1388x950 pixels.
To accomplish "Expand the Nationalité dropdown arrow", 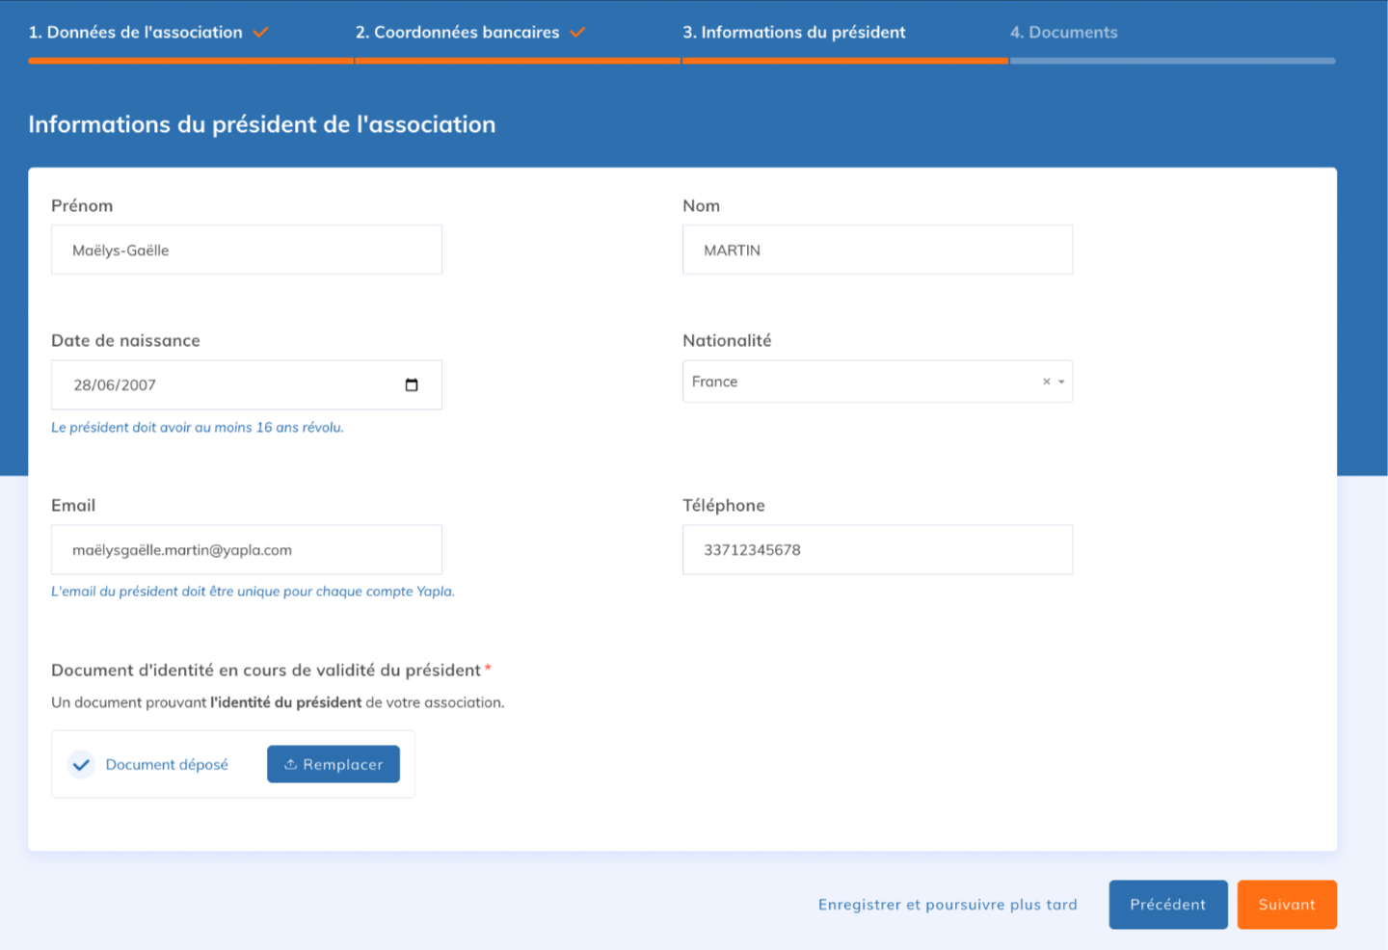I will coord(1061,382).
